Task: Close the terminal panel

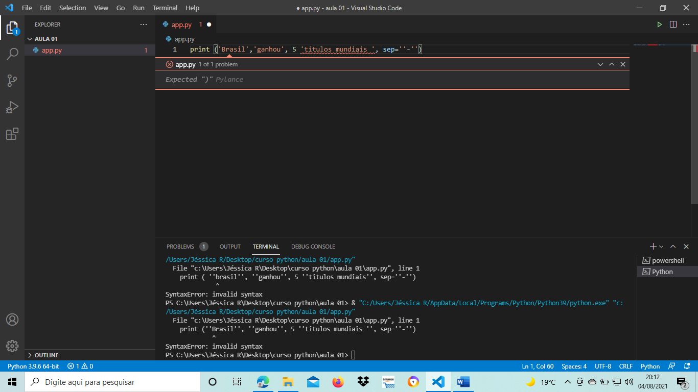Action: (x=686, y=247)
